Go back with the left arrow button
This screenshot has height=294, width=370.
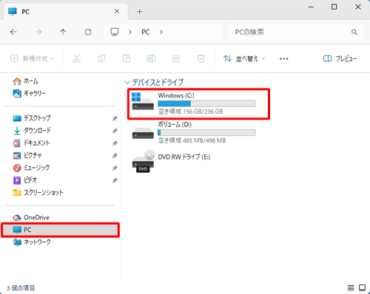click(13, 32)
